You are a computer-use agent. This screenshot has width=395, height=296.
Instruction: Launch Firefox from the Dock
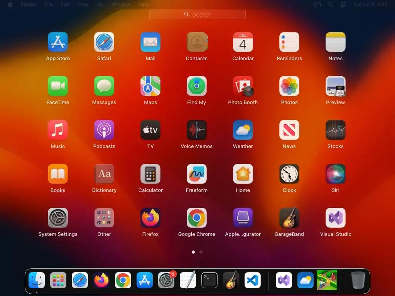[x=101, y=280]
